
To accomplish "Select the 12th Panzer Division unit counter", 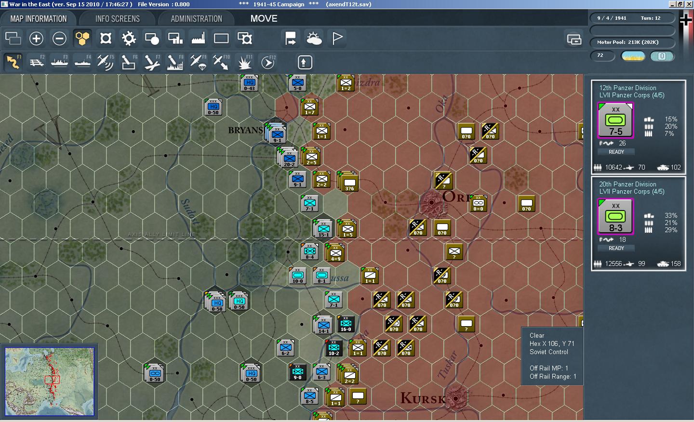I will (615, 121).
